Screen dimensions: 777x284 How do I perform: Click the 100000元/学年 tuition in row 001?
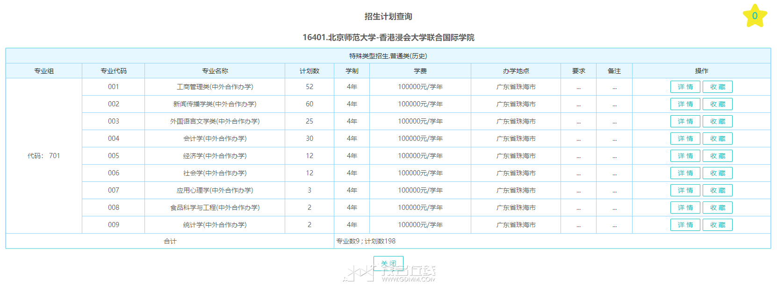[420, 87]
